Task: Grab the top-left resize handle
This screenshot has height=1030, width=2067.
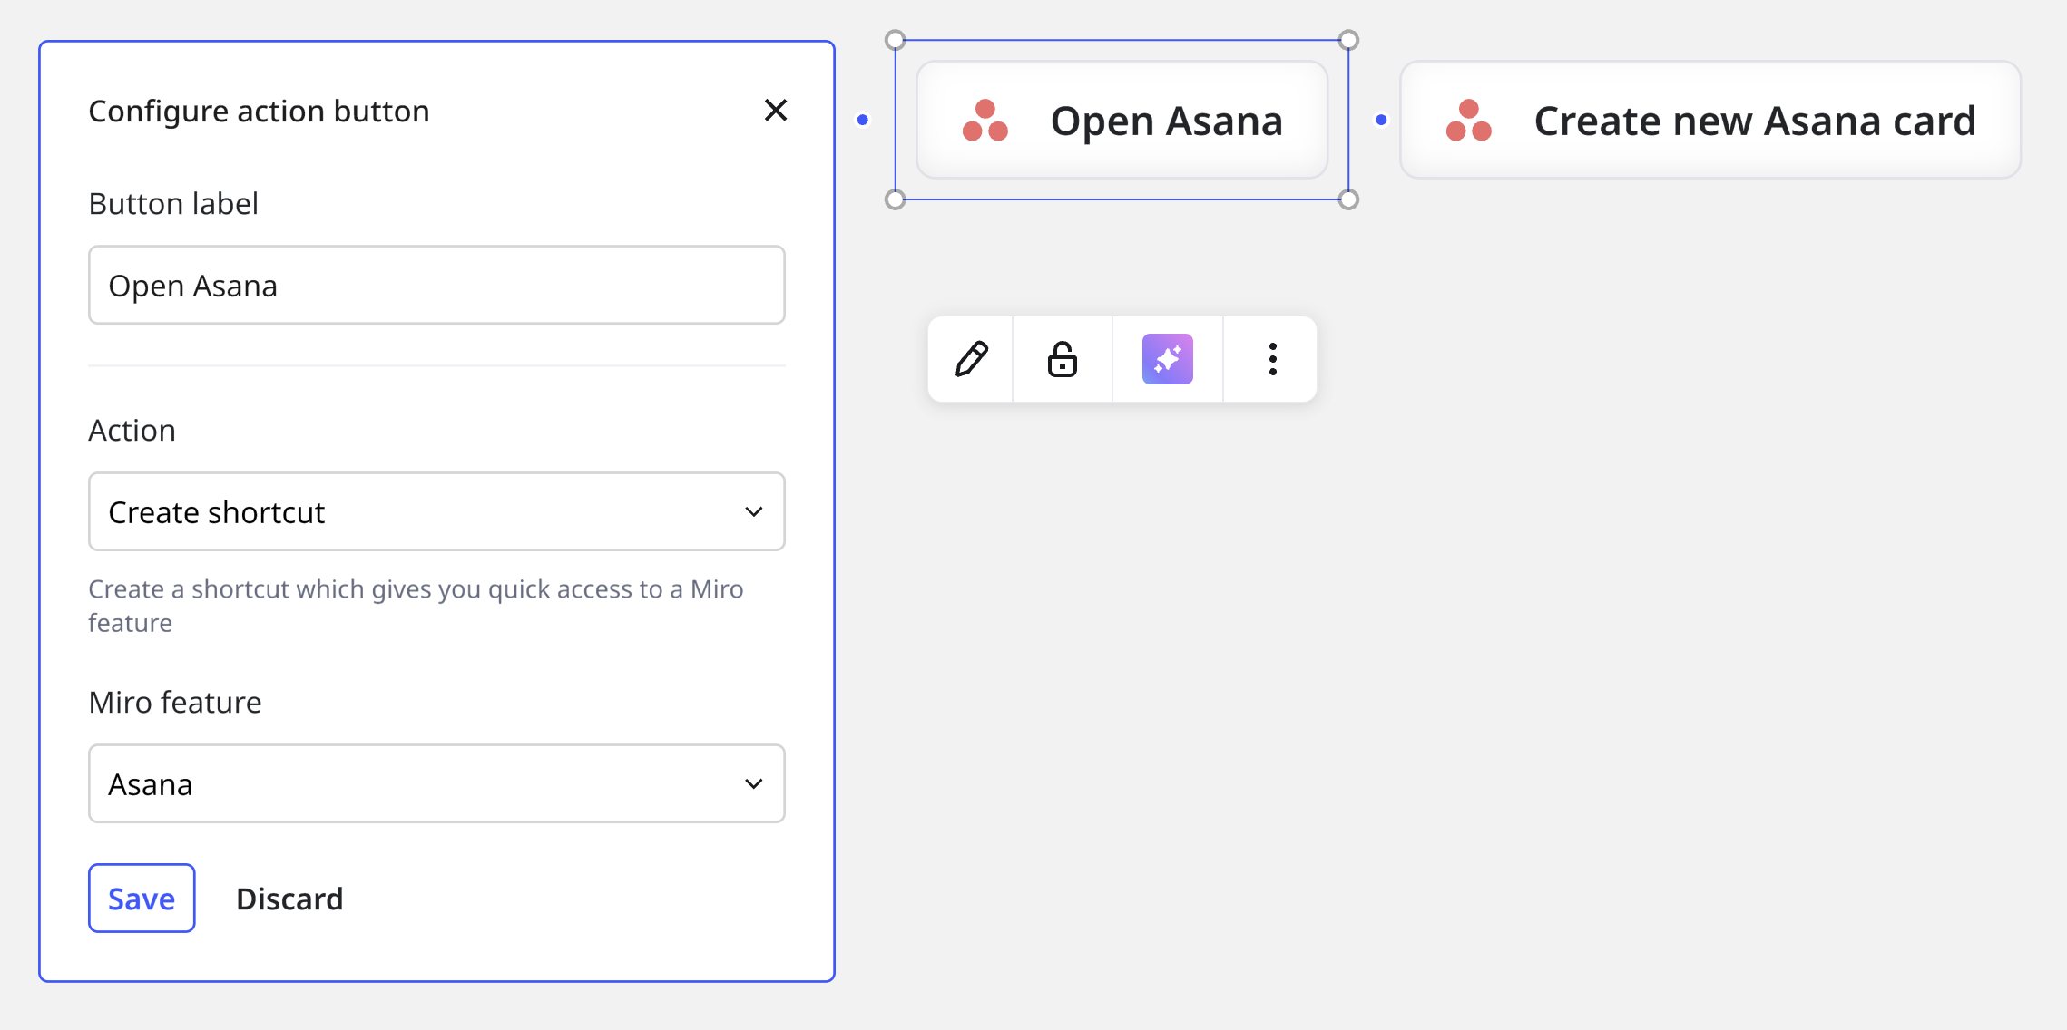Action: (x=896, y=40)
